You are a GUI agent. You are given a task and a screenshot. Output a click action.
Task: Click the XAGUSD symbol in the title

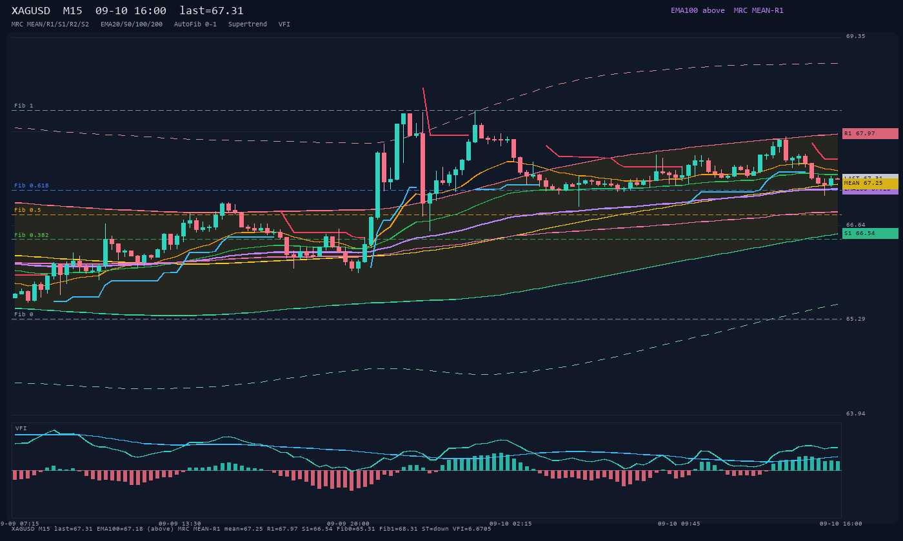coord(31,11)
